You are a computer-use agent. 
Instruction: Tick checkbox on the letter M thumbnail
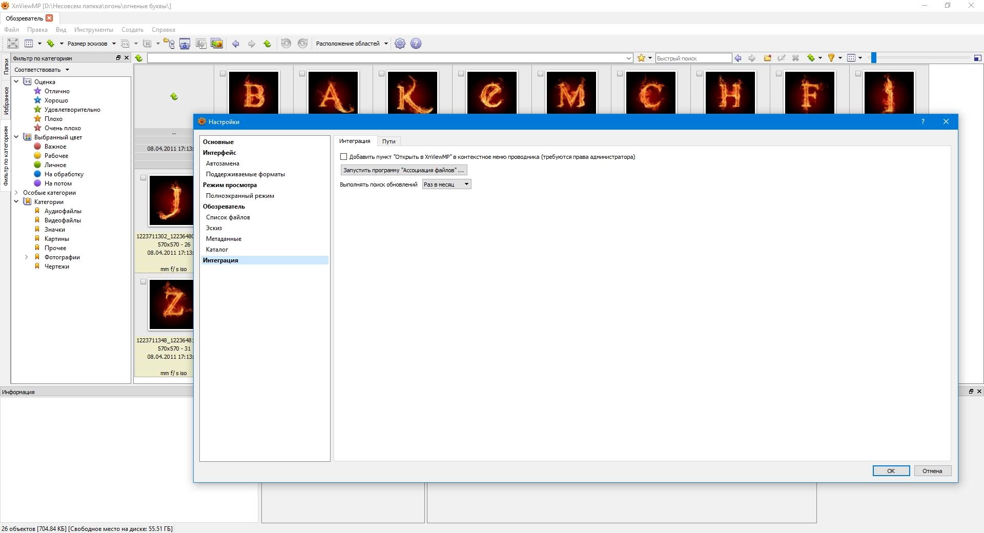[540, 74]
